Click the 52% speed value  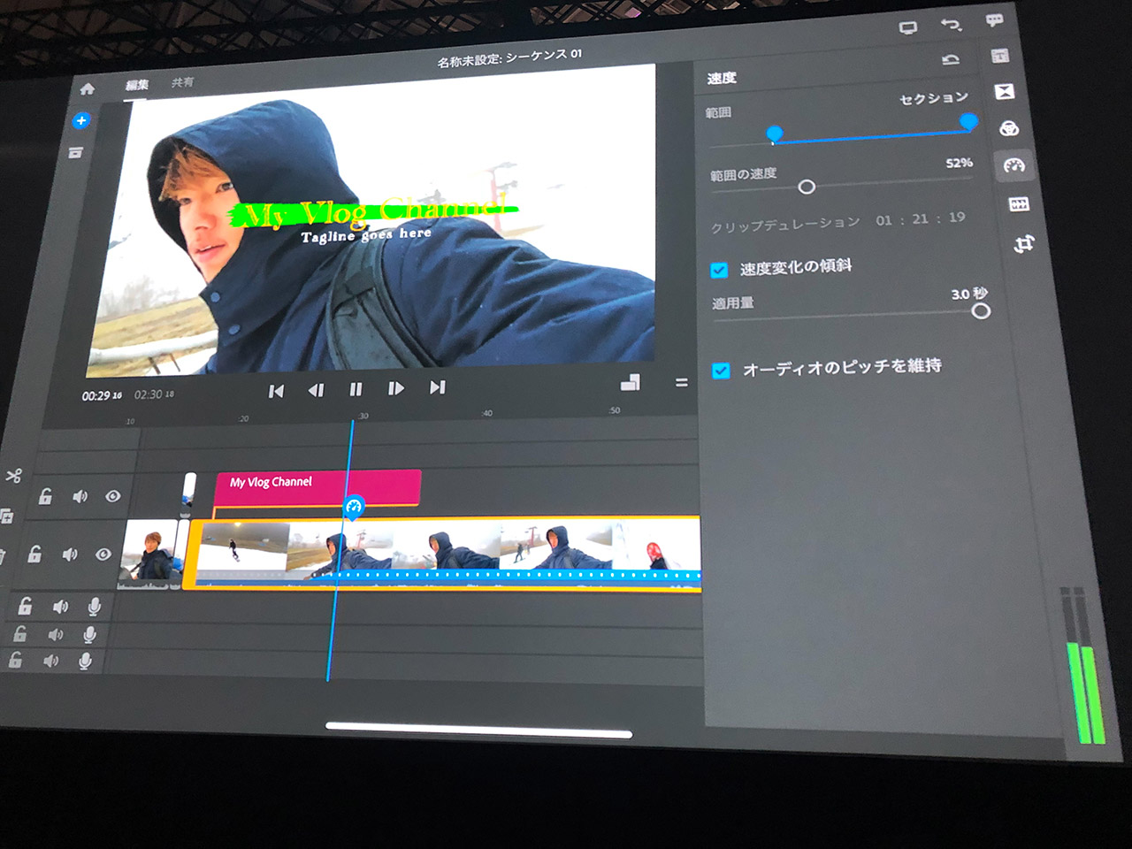click(x=959, y=163)
